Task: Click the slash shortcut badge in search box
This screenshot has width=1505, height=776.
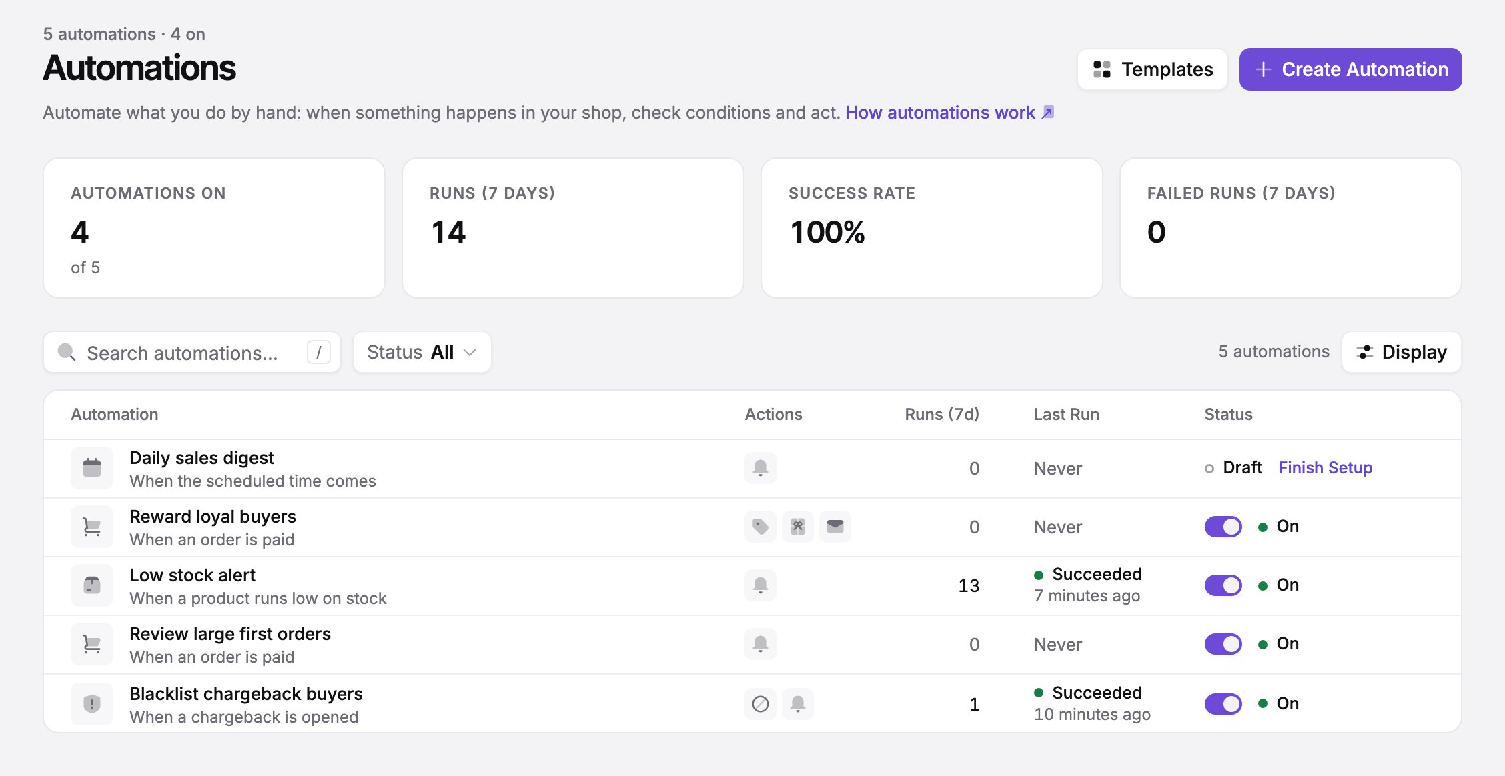Action: 319,352
